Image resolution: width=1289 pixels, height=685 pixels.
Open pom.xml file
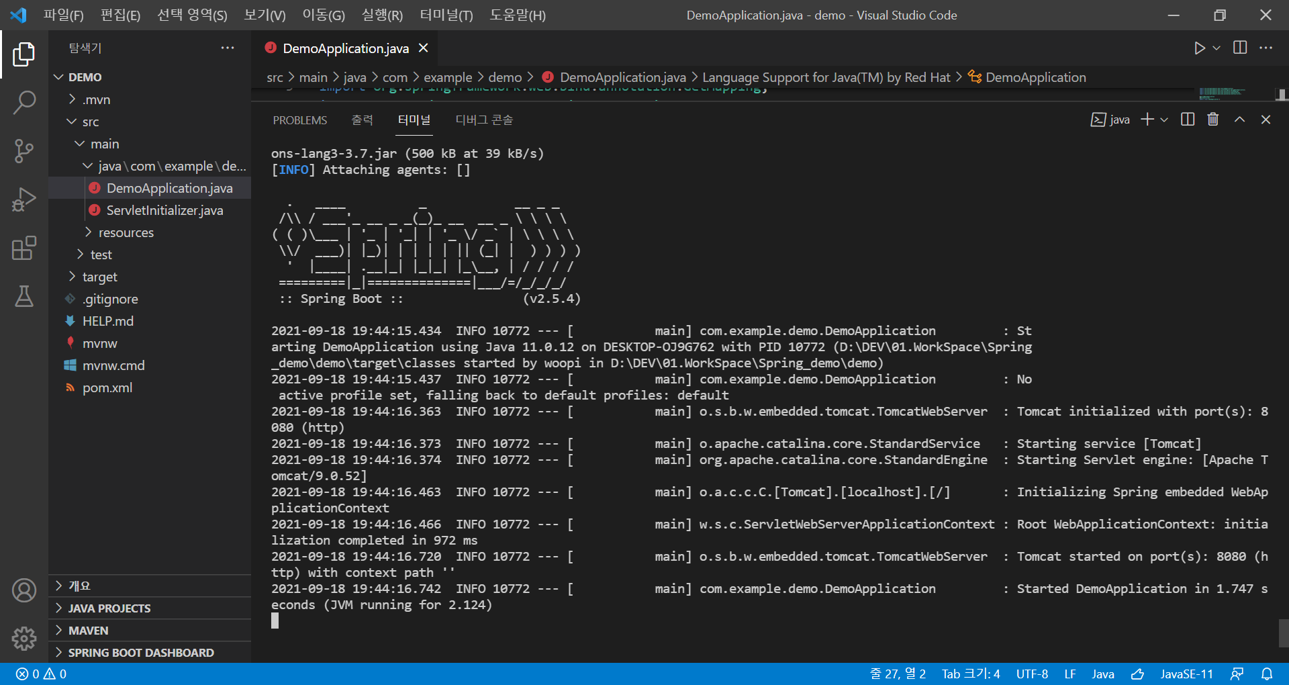pyautogui.click(x=150, y=387)
